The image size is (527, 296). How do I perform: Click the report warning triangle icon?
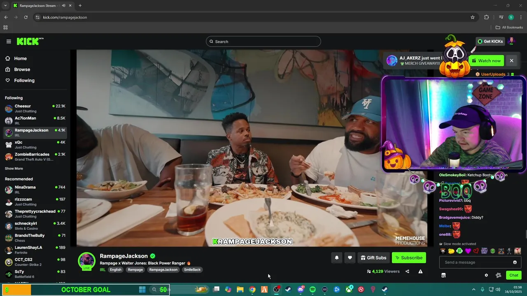420,271
